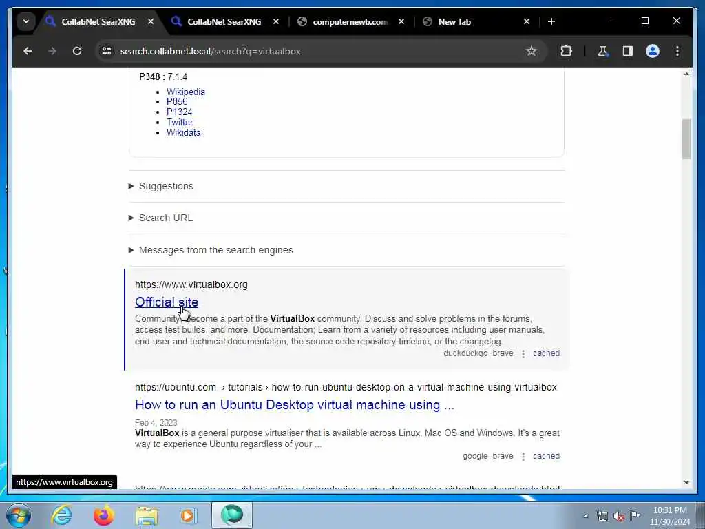Open cached version of virtualbox.org result
705x529 pixels.
click(x=546, y=353)
